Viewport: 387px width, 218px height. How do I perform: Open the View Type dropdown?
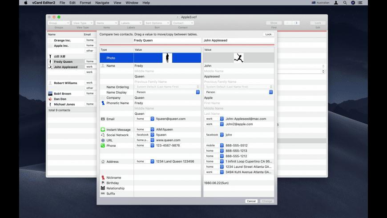point(83,23)
